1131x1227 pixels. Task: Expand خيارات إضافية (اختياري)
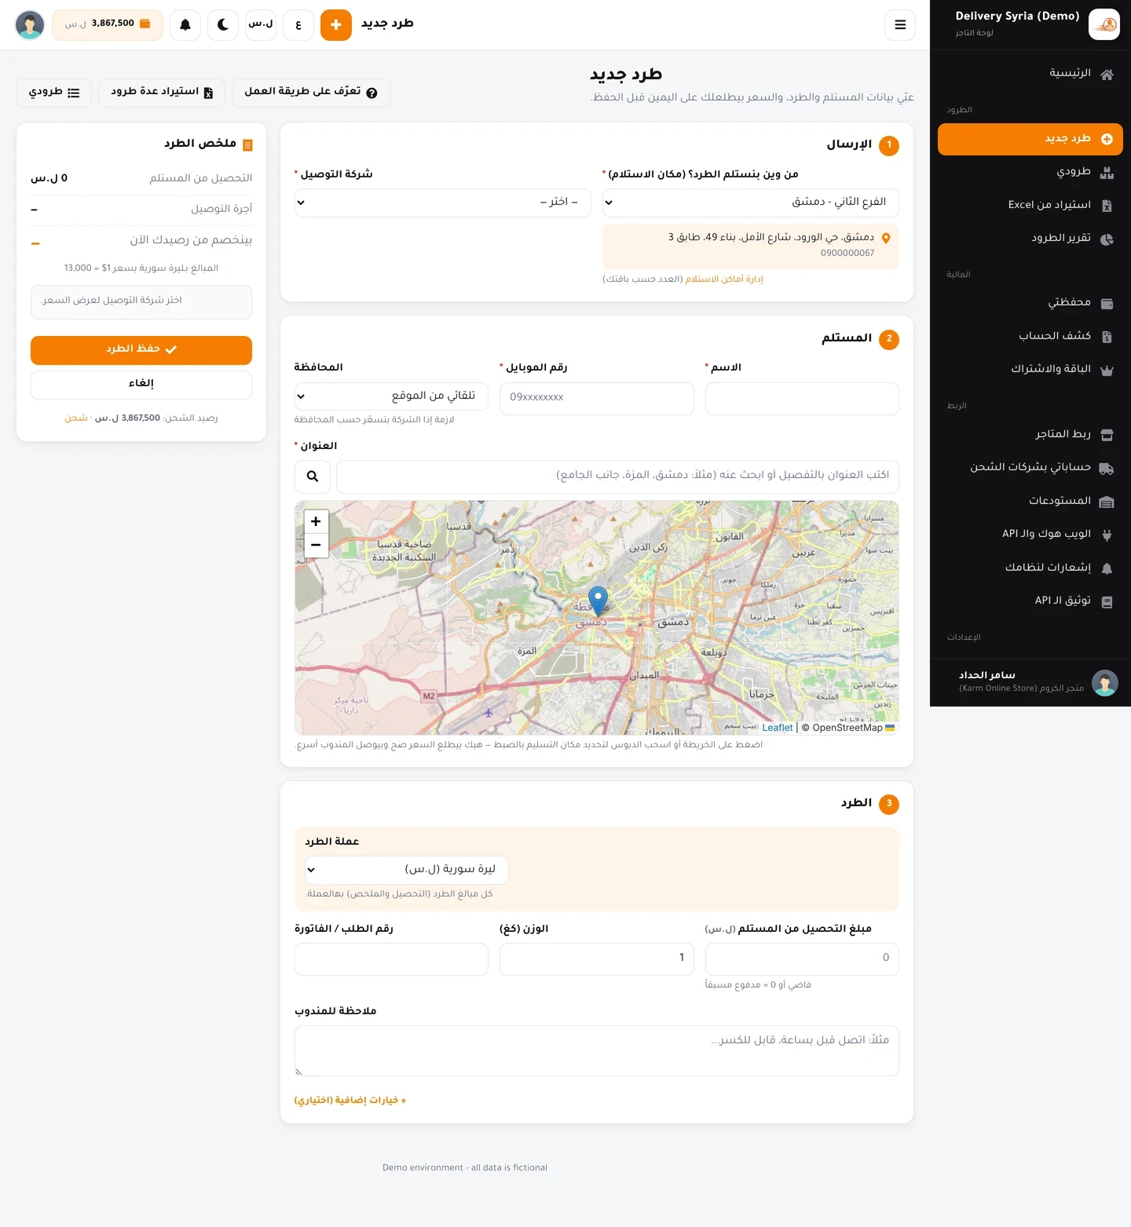tap(350, 1101)
